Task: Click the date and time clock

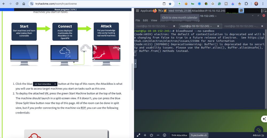Action: click(x=179, y=11)
